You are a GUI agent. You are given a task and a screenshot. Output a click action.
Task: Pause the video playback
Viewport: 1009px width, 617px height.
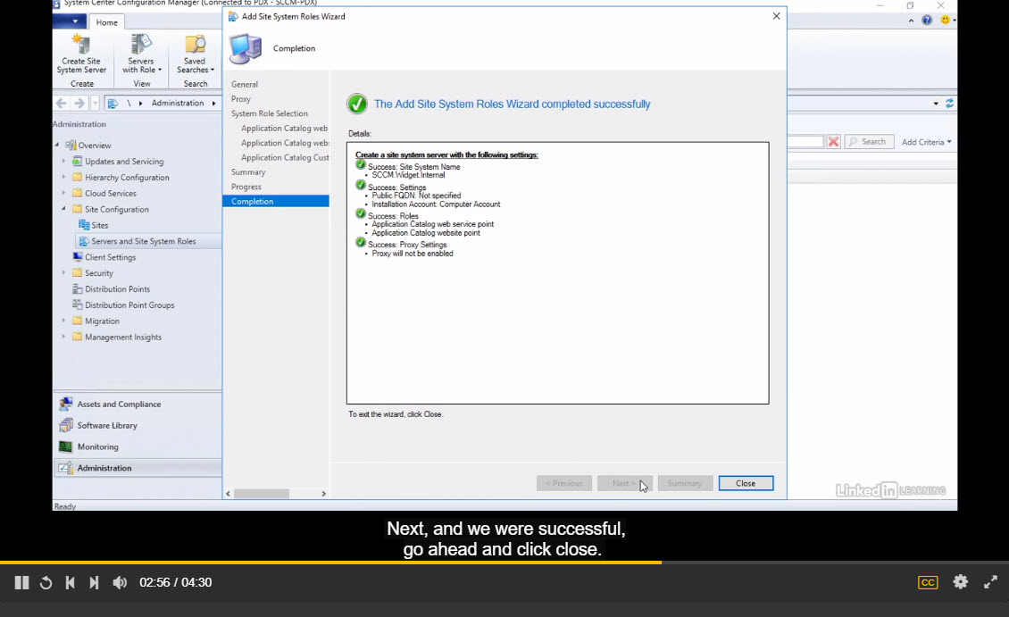22,582
